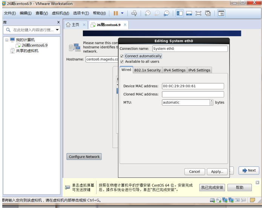This screenshot has height=208, width=262.
Task: Click the network computers icon in installer
Action: coord(75,47)
